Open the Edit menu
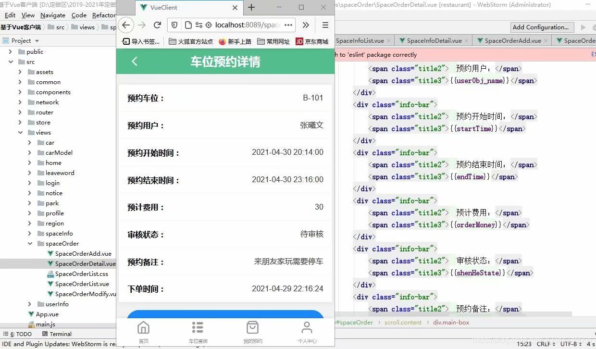Image resolution: width=596 pixels, height=349 pixels. point(10,15)
